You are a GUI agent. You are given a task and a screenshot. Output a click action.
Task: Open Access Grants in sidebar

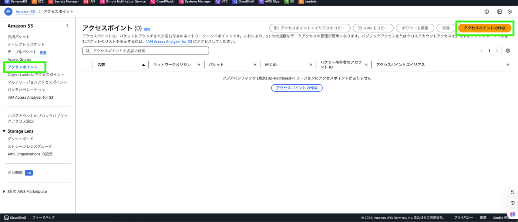19,60
